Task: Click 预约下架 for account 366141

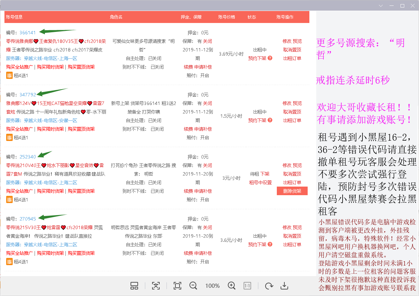Action: point(257,58)
